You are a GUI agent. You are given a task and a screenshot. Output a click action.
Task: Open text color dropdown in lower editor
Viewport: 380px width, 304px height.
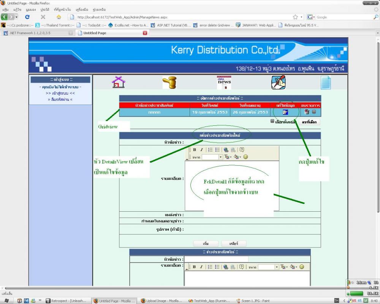(x=284, y=267)
